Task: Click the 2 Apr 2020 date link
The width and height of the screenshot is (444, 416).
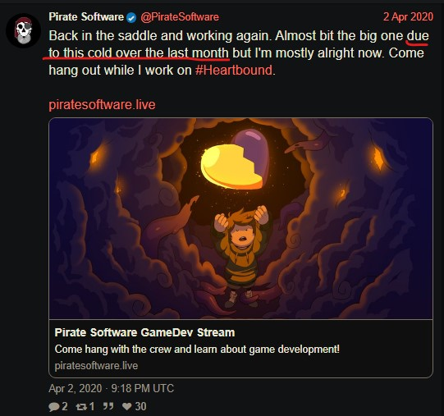Action: point(408,16)
